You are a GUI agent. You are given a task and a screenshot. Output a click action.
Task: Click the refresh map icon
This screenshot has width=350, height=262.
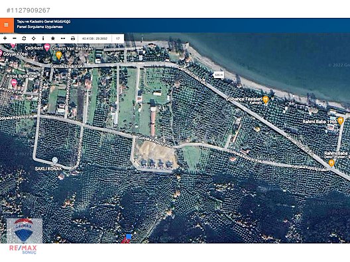(24, 38)
